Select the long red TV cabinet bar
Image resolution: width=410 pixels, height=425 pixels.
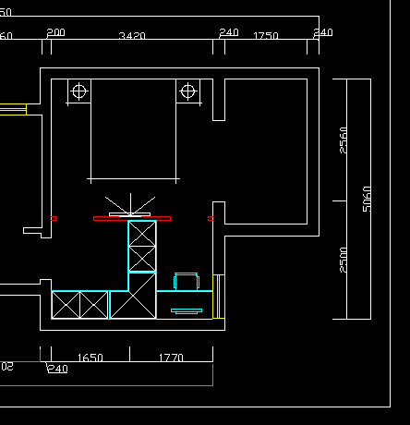[132, 219]
